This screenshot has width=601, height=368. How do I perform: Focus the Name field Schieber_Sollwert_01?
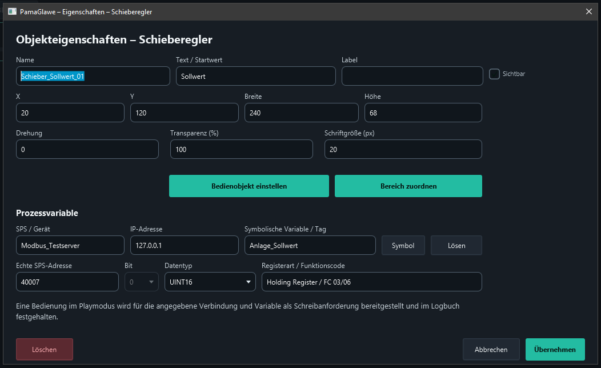(x=93, y=76)
